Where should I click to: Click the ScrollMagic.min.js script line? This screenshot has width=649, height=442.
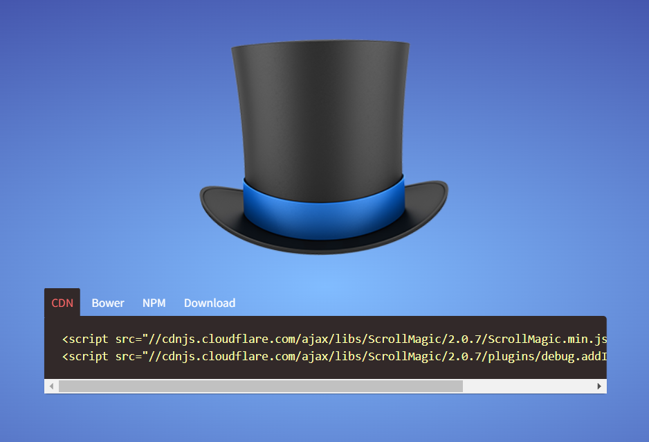pyautogui.click(x=334, y=339)
